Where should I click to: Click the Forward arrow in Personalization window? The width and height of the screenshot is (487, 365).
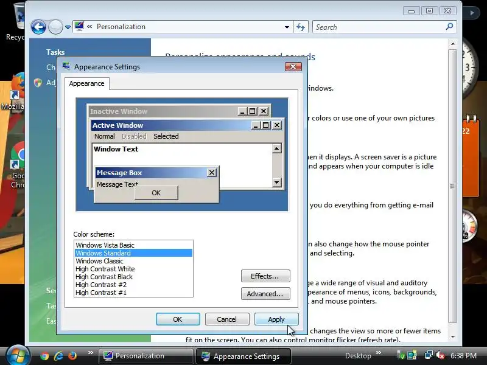(55, 27)
